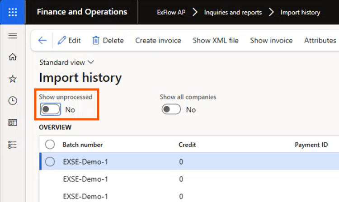Click Credit value 0 in first row

[181, 162]
